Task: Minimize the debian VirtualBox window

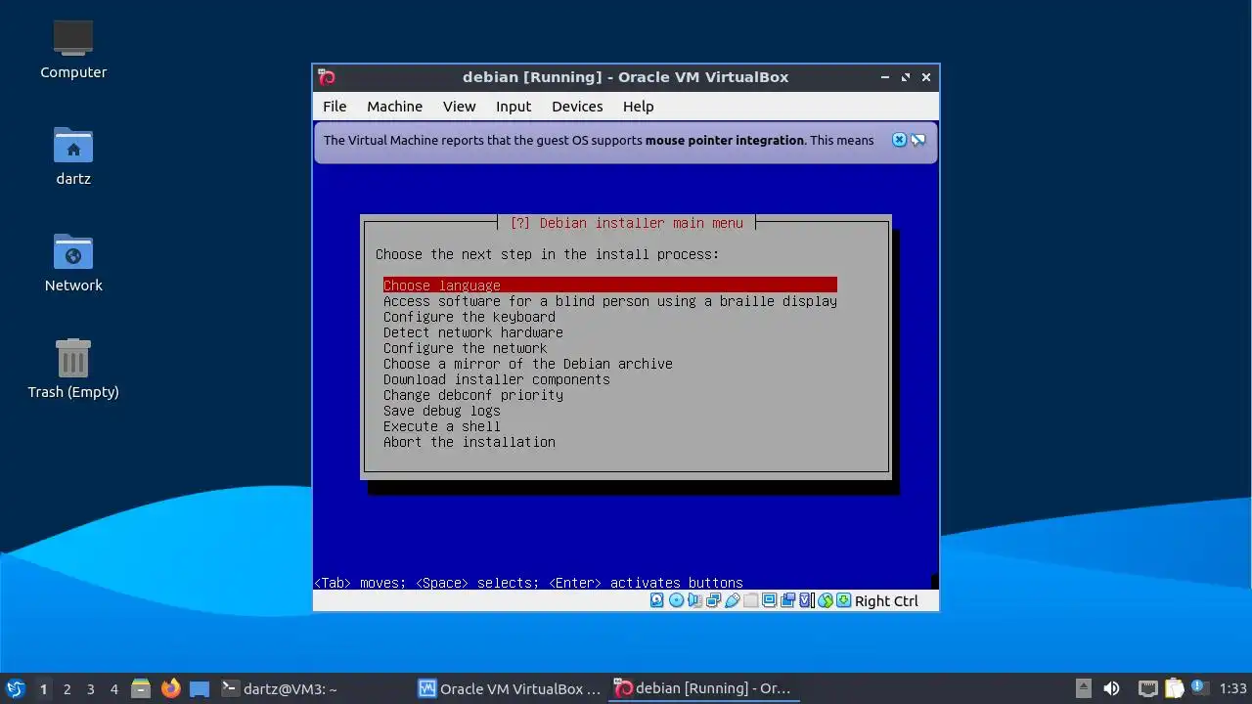Action: (885, 77)
